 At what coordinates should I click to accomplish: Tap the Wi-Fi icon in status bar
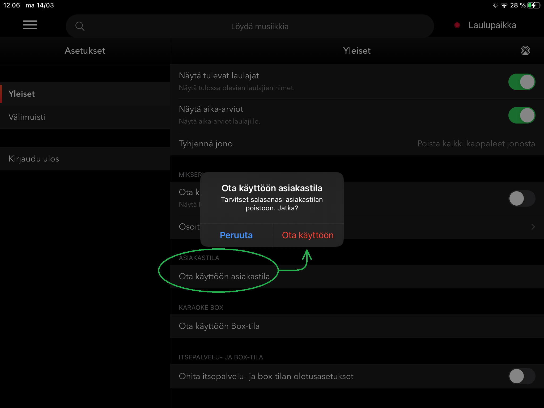pos(504,5)
